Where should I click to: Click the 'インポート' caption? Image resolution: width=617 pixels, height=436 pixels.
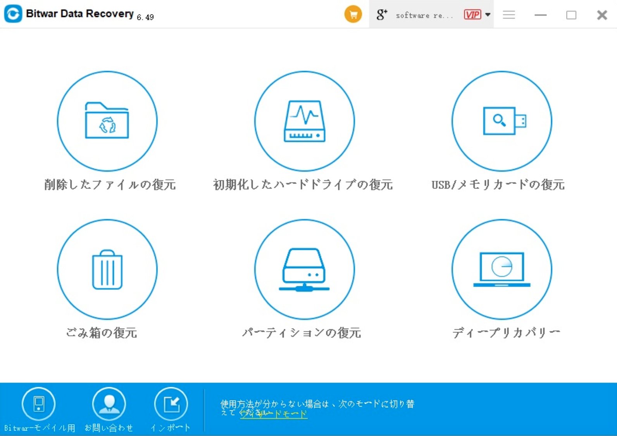tap(171, 428)
